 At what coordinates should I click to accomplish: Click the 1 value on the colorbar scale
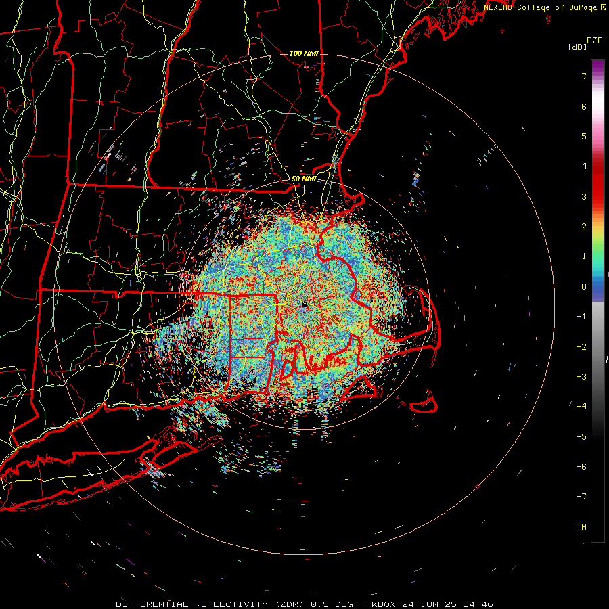click(x=584, y=256)
